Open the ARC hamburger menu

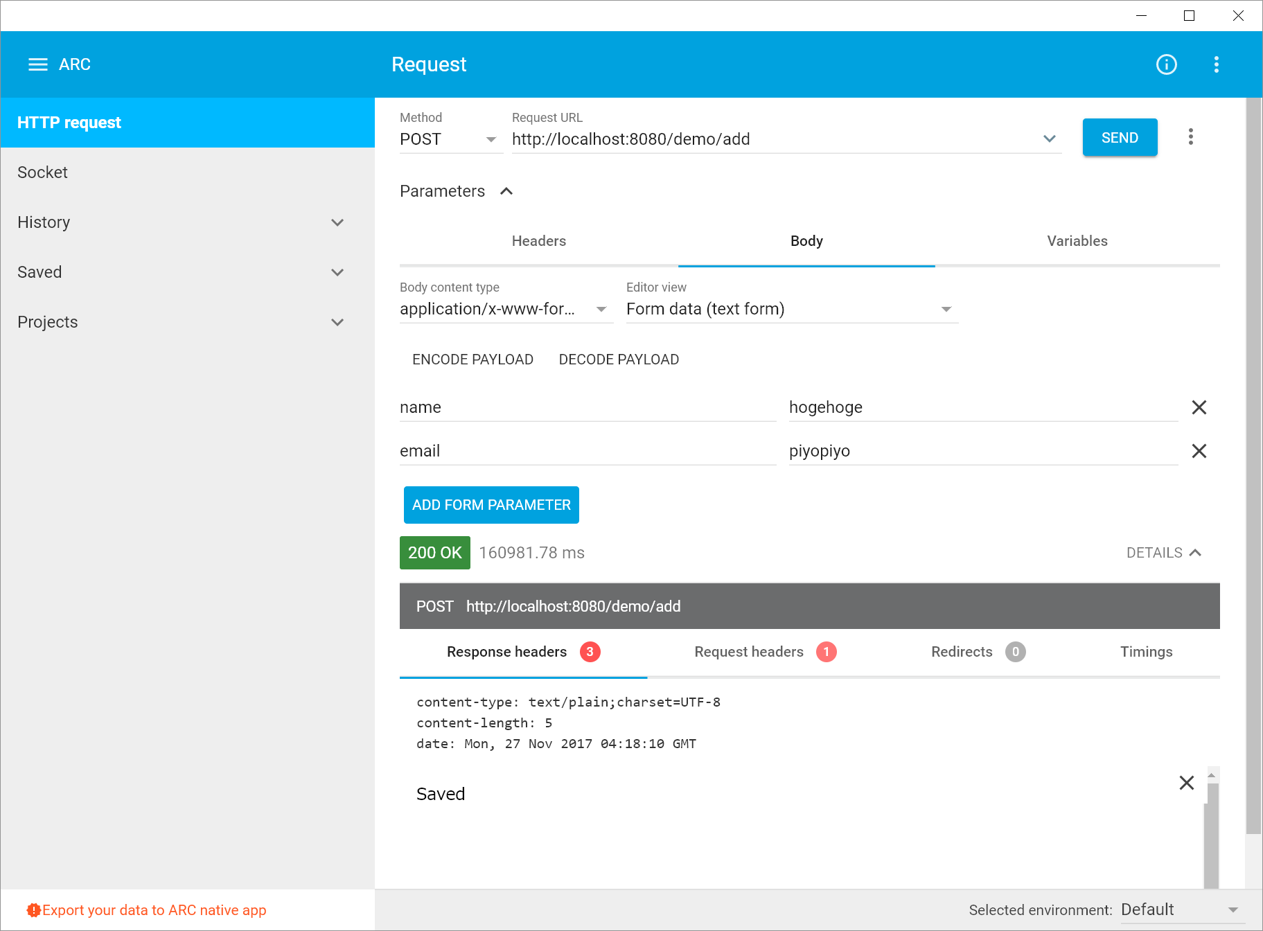[37, 64]
